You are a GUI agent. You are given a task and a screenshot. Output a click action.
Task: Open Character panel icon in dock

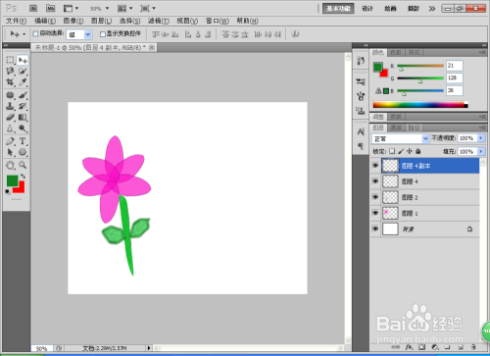[361, 131]
